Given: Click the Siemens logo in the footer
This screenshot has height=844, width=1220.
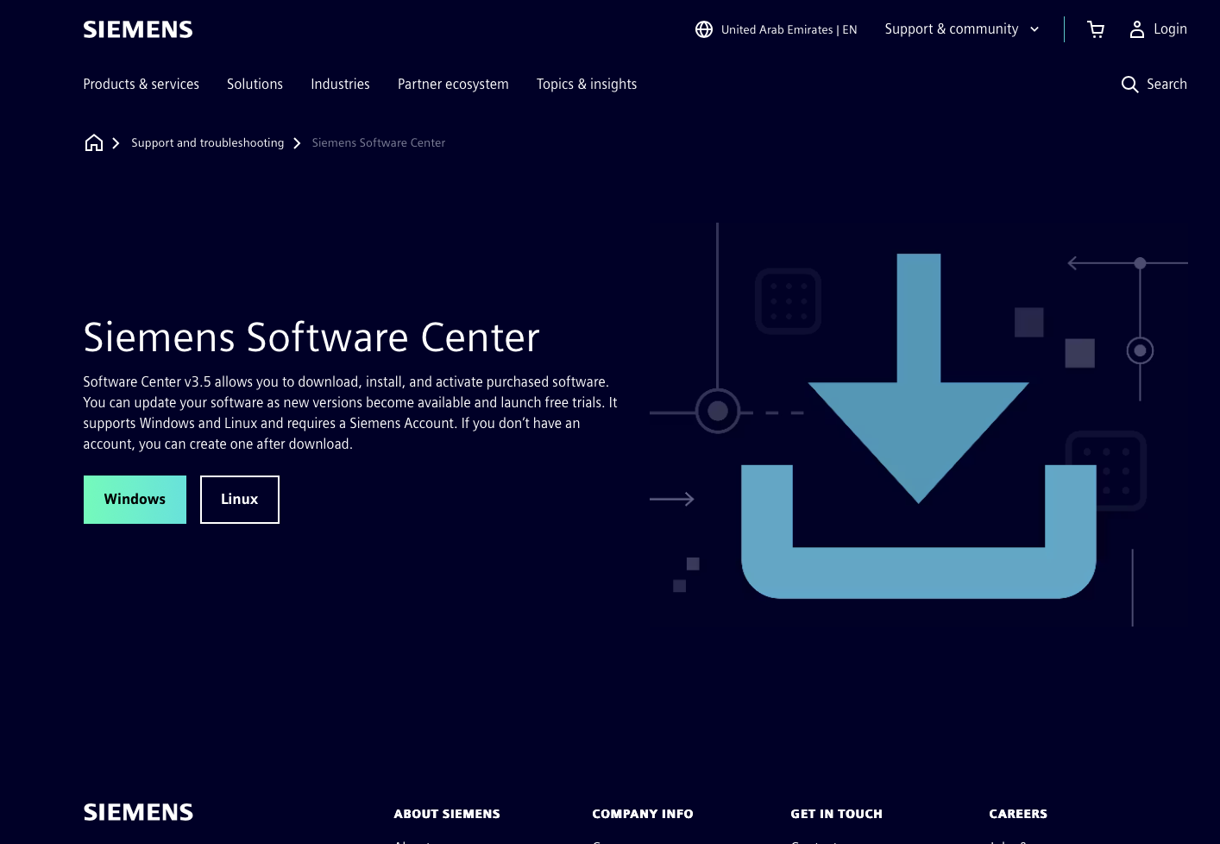Looking at the screenshot, I should [138, 812].
